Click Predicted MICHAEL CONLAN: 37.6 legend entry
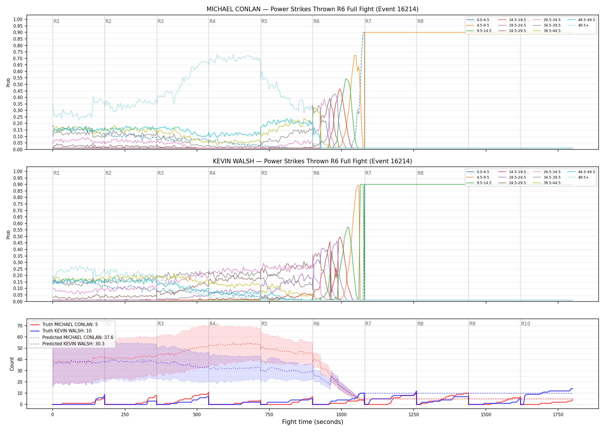 tap(72, 337)
